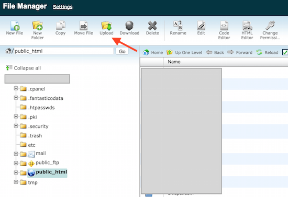Create a New Folder from toolbar
The width and height of the screenshot is (288, 197).
click(x=38, y=26)
